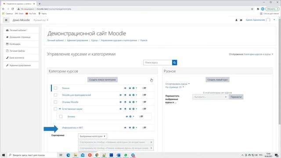
Task: Move Разное category down with arrow icon
Action: pos(130,88)
